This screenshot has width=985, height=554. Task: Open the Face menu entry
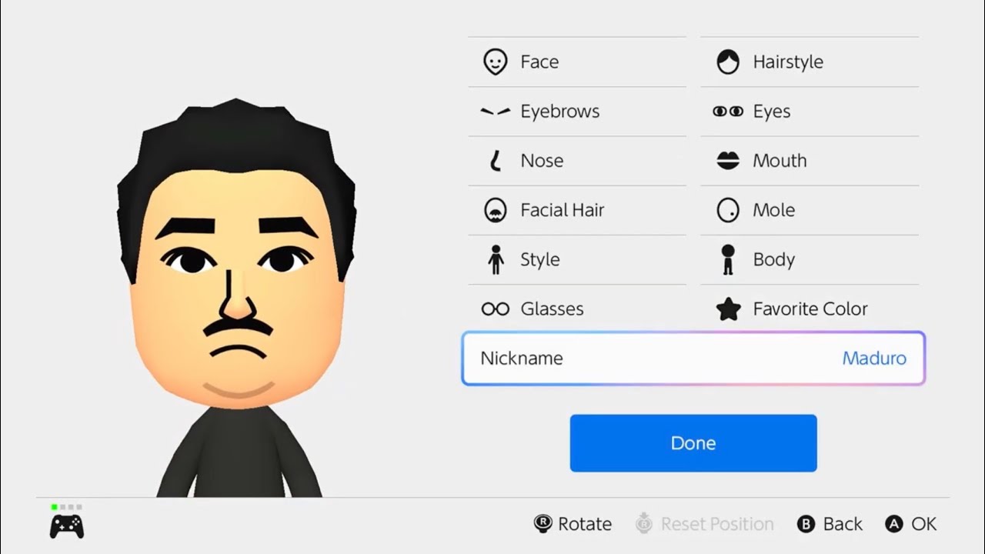[577, 62]
